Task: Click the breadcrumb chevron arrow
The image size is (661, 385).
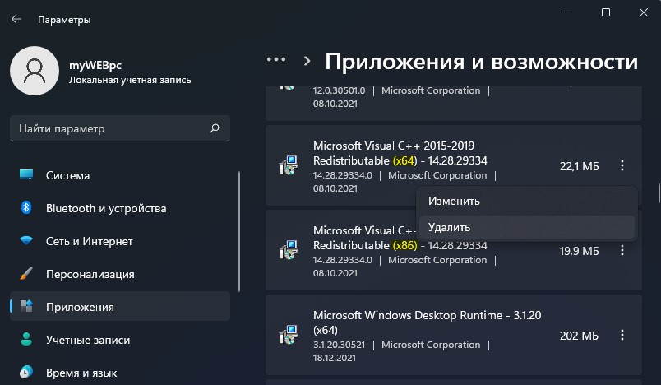Action: [307, 61]
